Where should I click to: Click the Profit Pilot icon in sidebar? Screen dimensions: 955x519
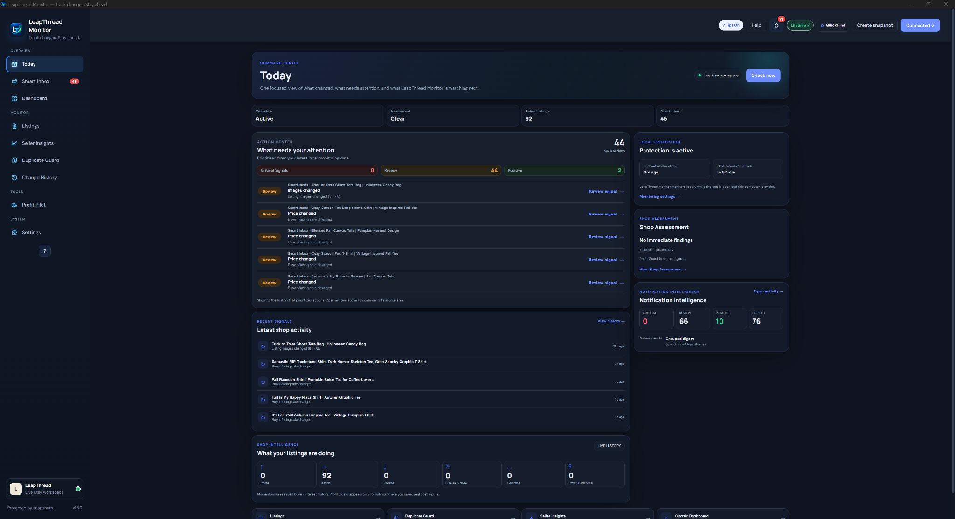(x=14, y=205)
